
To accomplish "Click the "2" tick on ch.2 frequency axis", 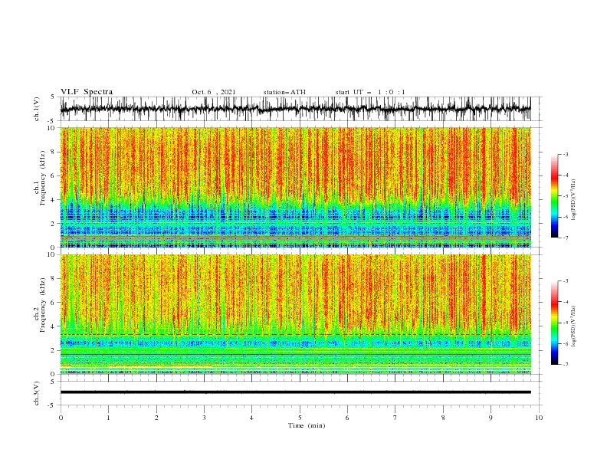I will click(x=53, y=350).
